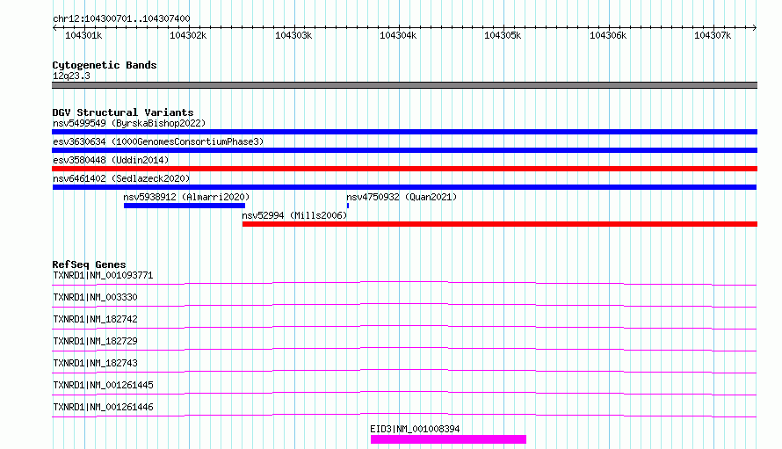
Task: Open esv3580448 (Uddin2014) variant label
Action: pyautogui.click(x=111, y=160)
